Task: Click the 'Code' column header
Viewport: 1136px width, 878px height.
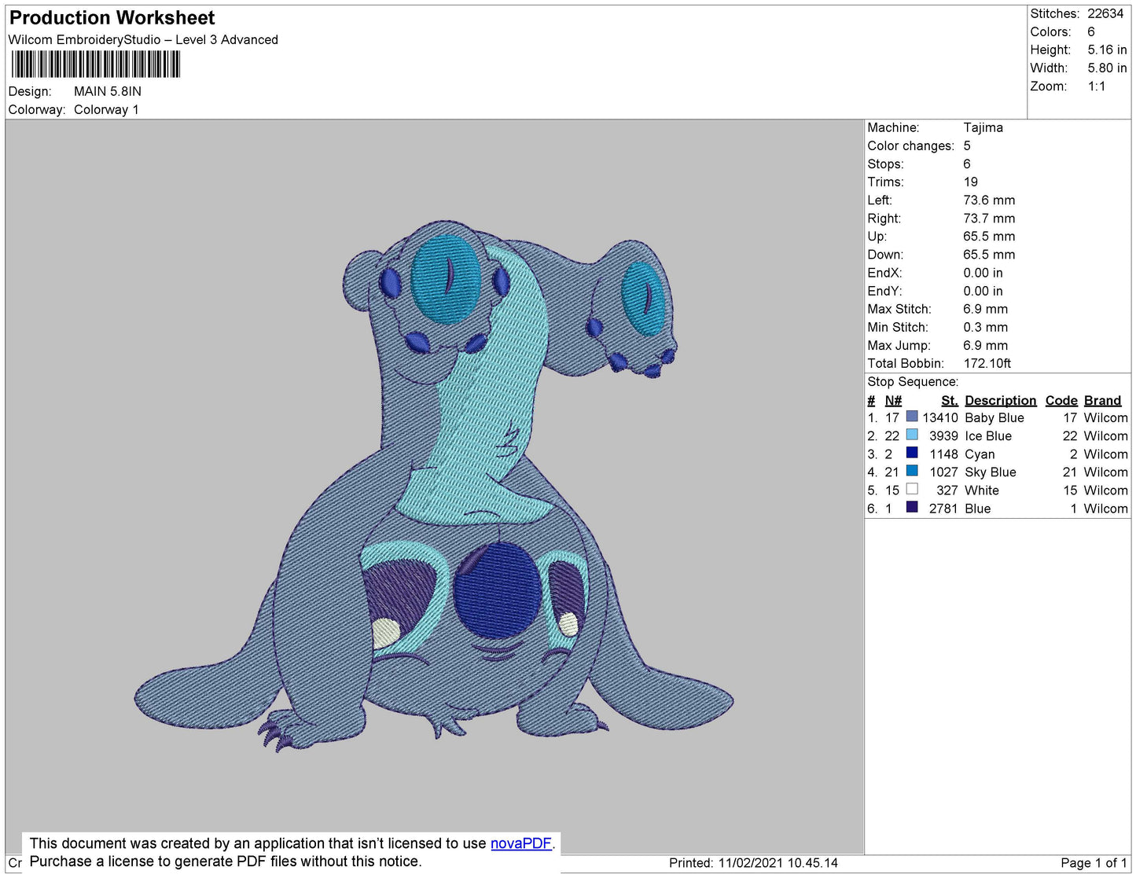Action: tap(1061, 401)
